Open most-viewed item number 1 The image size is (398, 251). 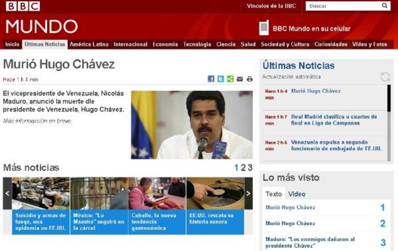pyautogui.click(x=290, y=208)
